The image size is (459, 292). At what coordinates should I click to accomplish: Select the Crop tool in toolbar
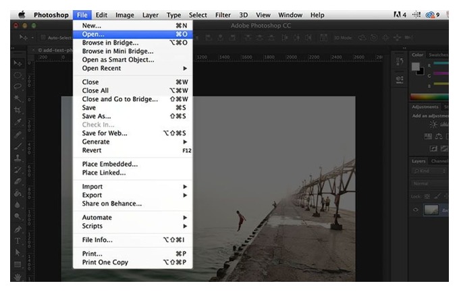click(18, 111)
